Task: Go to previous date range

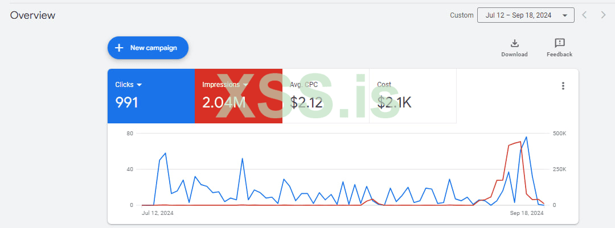Action: tap(584, 15)
